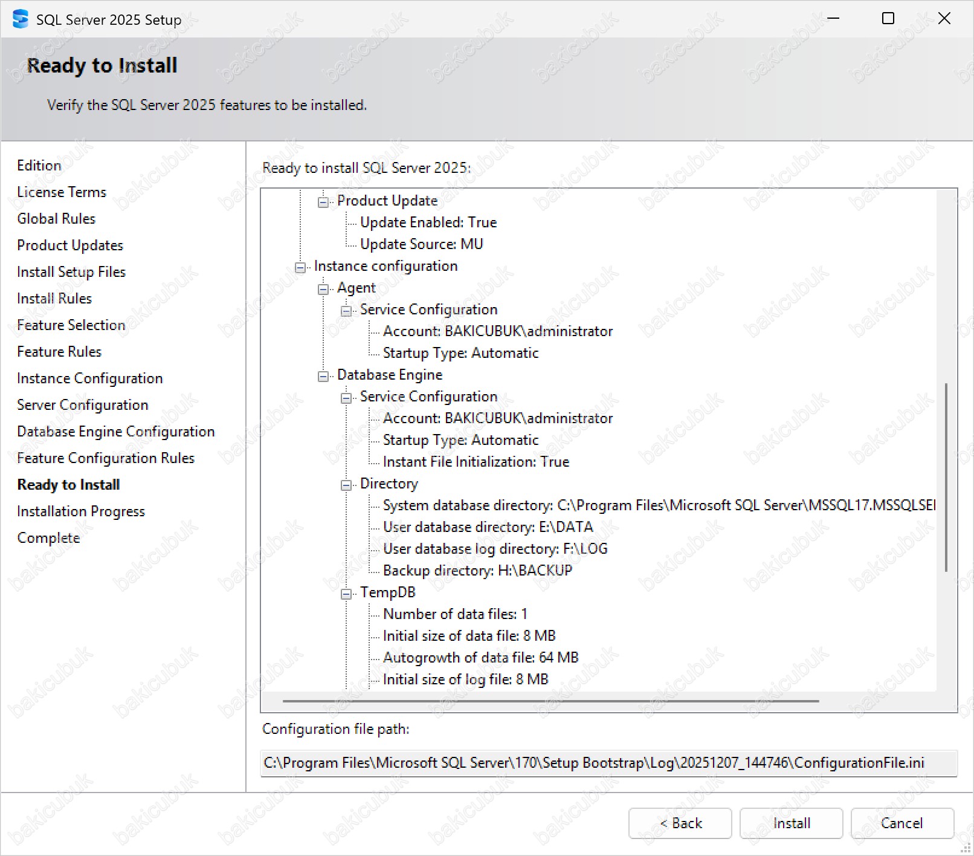Screen dimensions: 974x856
Task: Collapse the Agent tree node
Action: pyautogui.click(x=323, y=289)
